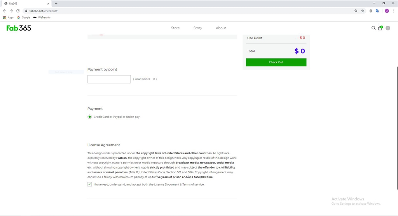The height and width of the screenshot is (216, 398).
Task: Click the Fab365 site search magnifier
Action: click(374, 28)
